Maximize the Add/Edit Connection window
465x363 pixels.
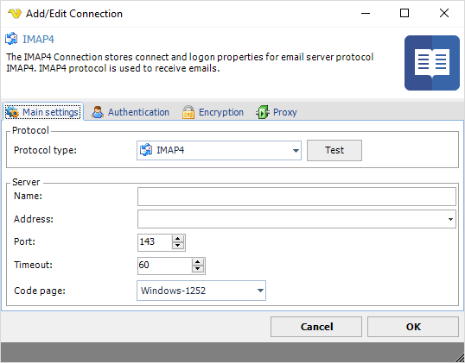[x=404, y=13]
